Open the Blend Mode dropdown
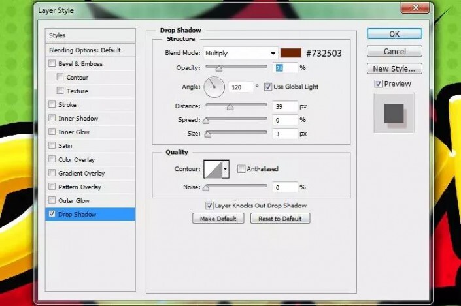The width and height of the screenshot is (461, 306). coord(240,53)
